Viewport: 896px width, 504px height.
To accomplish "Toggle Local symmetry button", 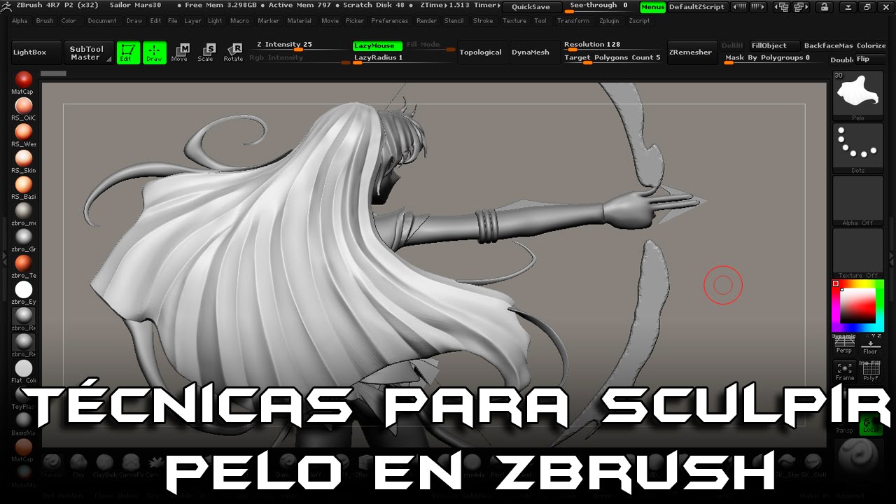I will 871,424.
